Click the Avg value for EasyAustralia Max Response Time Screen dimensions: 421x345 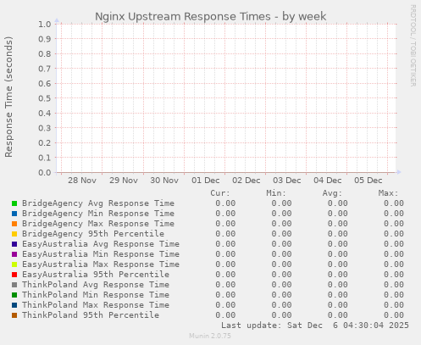pos(338,264)
